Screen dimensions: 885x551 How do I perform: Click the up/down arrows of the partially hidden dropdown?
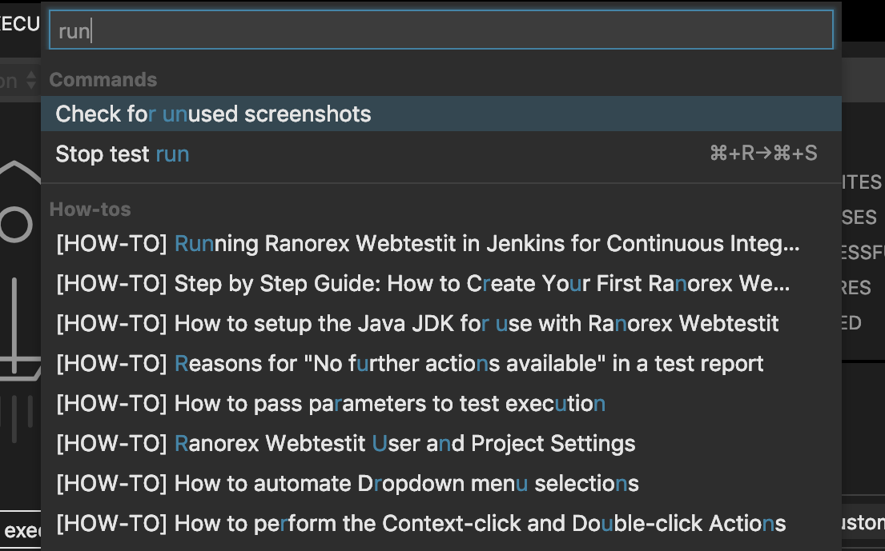(x=31, y=80)
